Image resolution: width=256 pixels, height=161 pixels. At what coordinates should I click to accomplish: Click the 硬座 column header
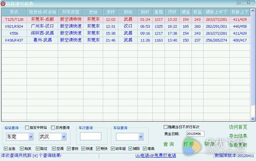click(186, 12)
